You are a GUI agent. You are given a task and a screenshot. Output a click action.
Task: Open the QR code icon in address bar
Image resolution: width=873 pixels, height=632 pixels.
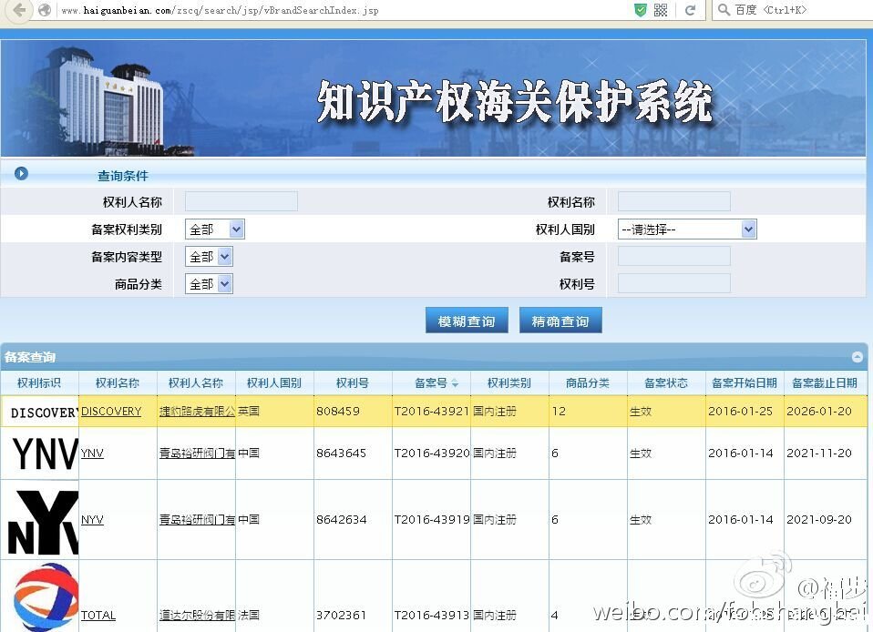point(661,10)
